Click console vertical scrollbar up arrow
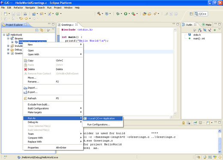223x160 pixels. point(220,131)
